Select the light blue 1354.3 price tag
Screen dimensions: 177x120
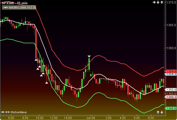click(x=171, y=74)
